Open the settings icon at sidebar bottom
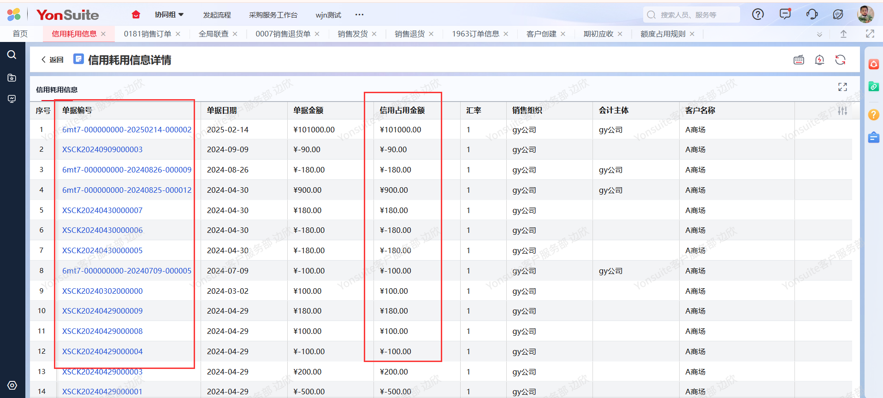The width and height of the screenshot is (883, 398). 12,385
